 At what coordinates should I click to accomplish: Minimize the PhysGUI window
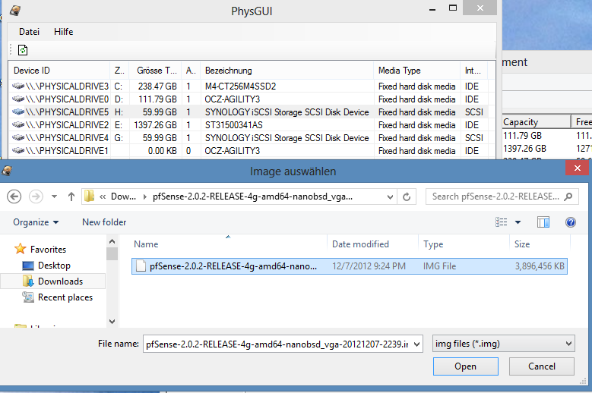pos(432,9)
